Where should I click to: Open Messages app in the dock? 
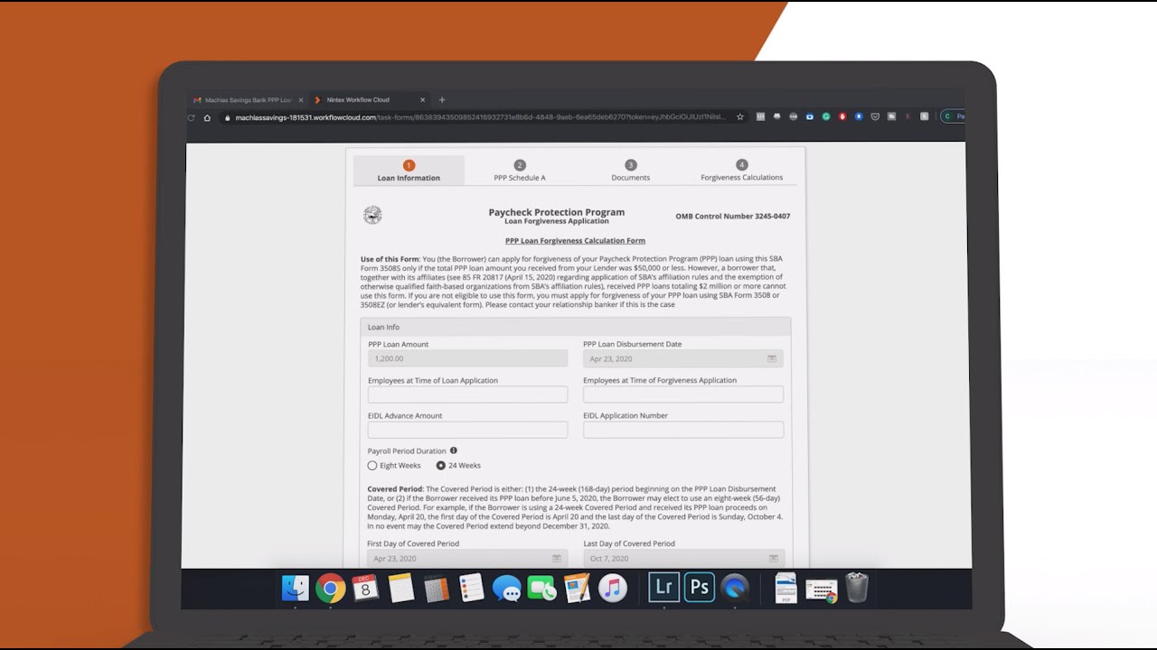(x=506, y=589)
